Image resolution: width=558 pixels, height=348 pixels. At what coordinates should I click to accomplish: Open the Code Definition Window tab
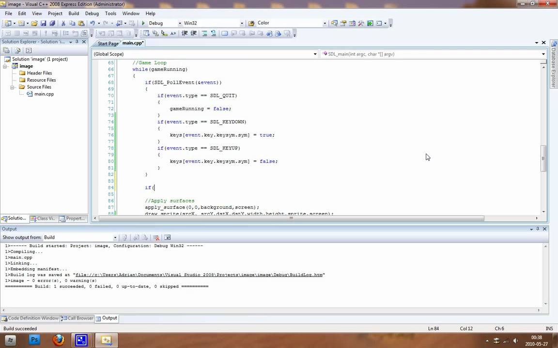point(30,318)
